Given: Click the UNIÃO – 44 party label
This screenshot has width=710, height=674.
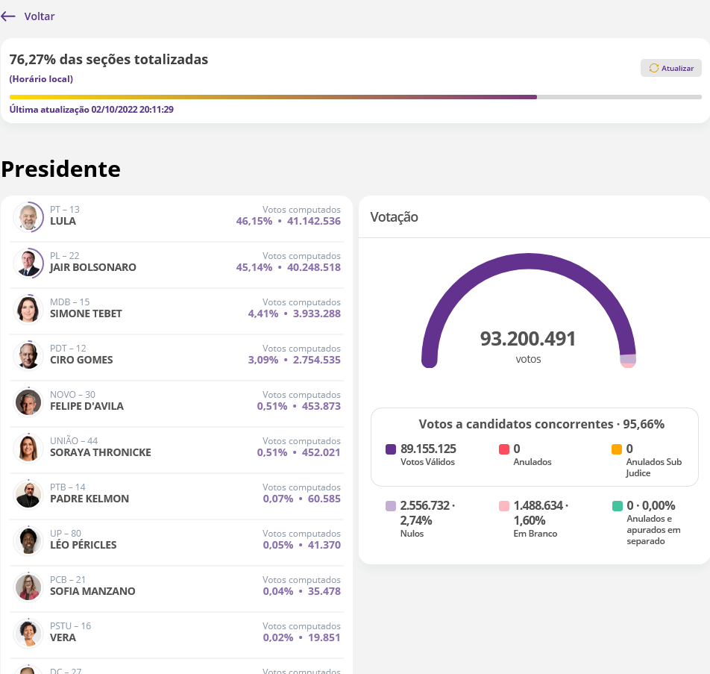Looking at the screenshot, I should pyautogui.click(x=74, y=440).
